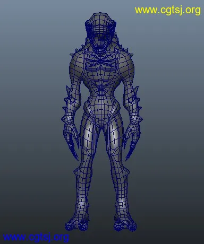Select the foot on the image's right side
204x244 pixels.
tap(125, 224)
